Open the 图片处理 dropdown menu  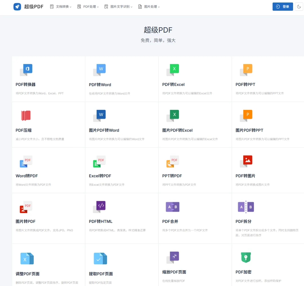pos(149,6)
